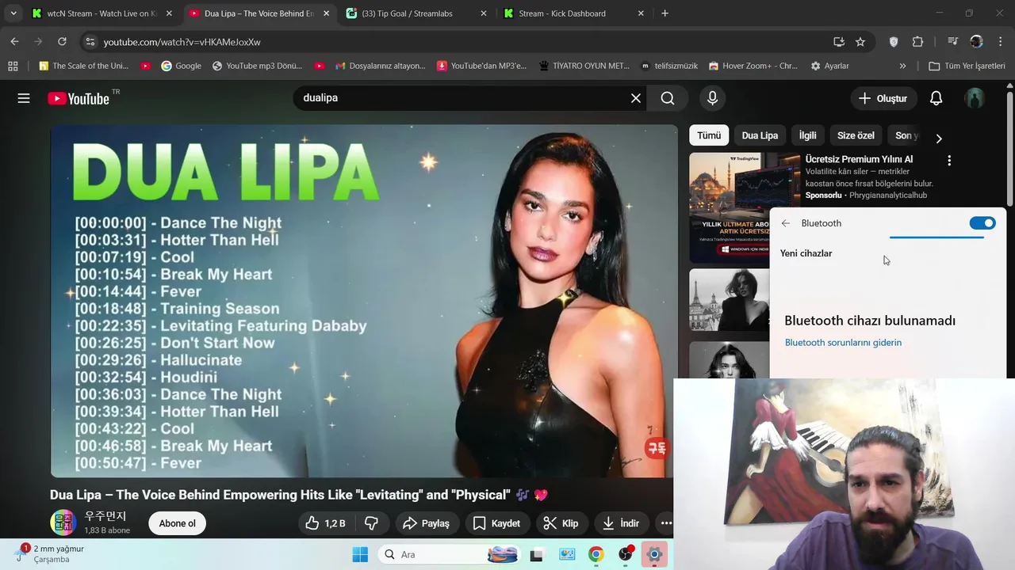This screenshot has width=1015, height=570.
Task: Open Chrome from the taskbar
Action: [596, 554]
